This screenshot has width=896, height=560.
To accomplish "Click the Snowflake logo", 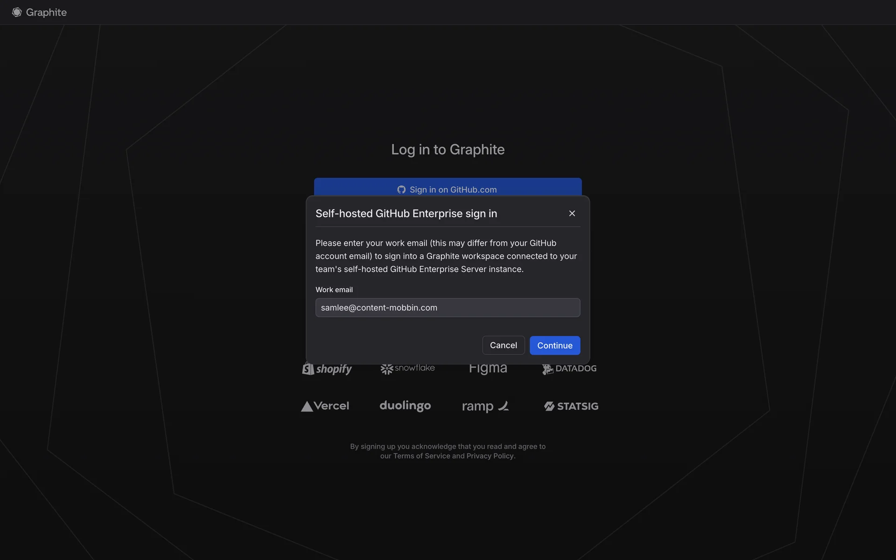I will point(407,369).
